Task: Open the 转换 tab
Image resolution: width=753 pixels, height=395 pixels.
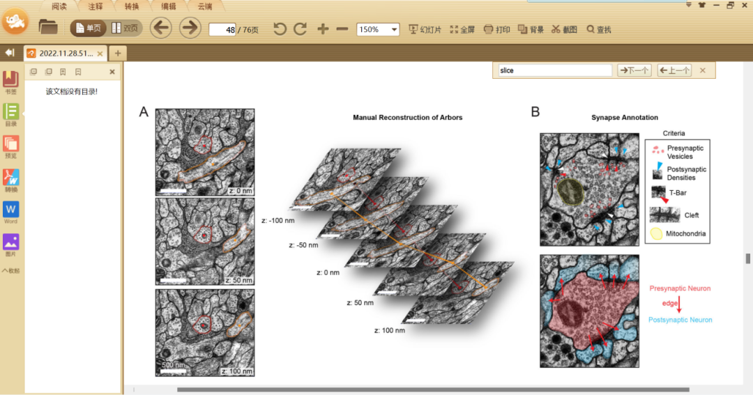Action: [132, 6]
